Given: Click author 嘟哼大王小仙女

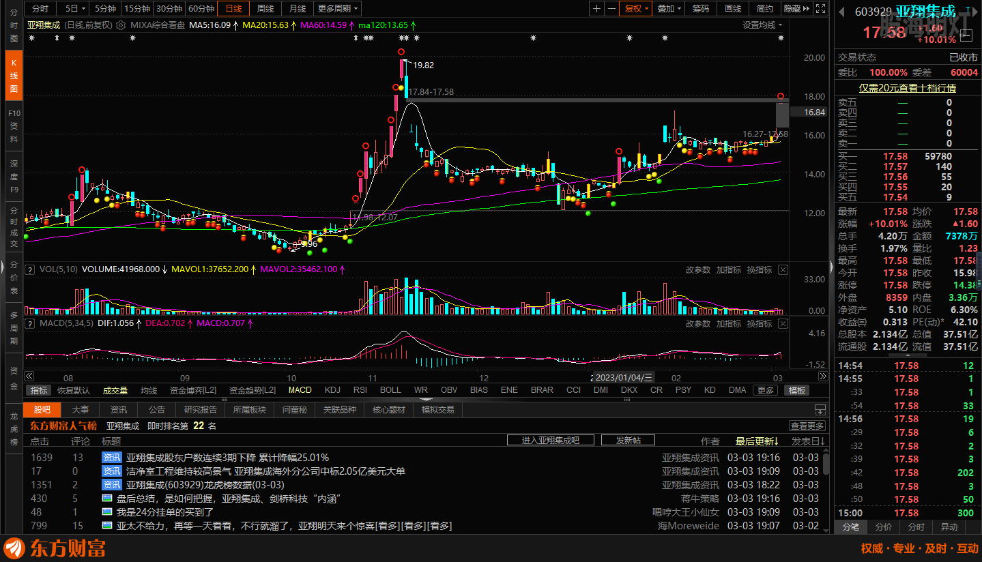Looking at the screenshot, I should coord(686,512).
